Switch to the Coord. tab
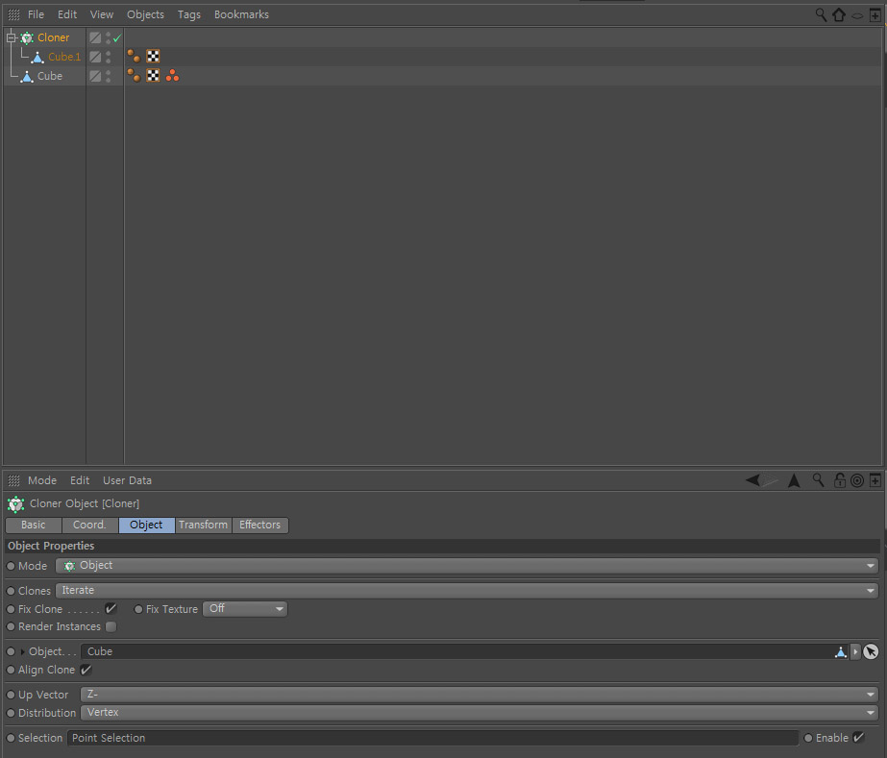887x758 pixels. pos(90,525)
